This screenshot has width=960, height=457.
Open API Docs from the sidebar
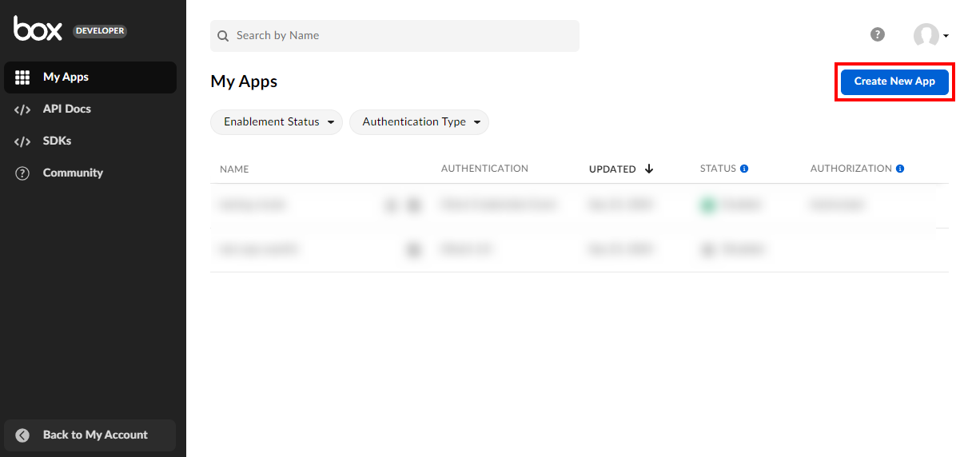click(x=67, y=109)
